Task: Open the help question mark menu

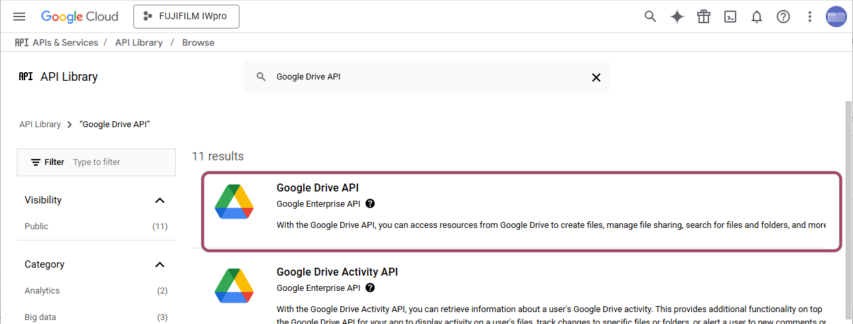Action: [783, 17]
